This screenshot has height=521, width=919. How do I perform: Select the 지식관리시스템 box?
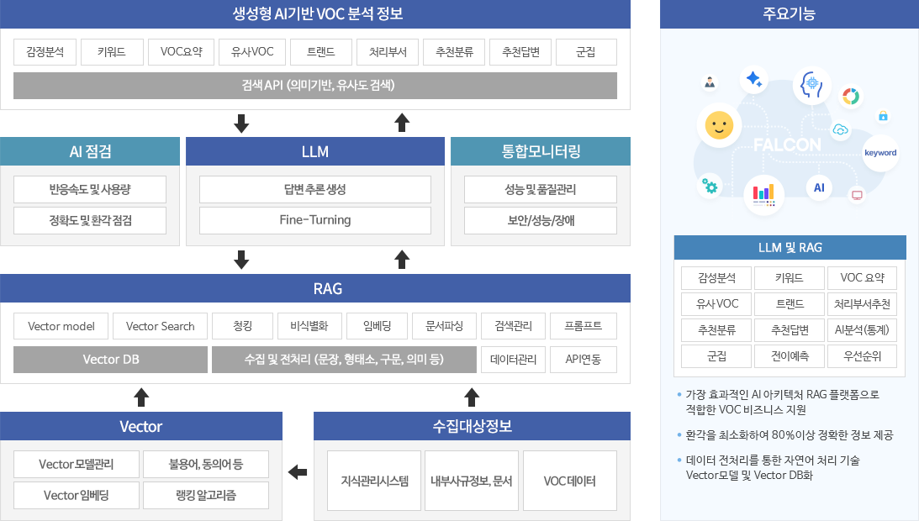click(x=374, y=481)
